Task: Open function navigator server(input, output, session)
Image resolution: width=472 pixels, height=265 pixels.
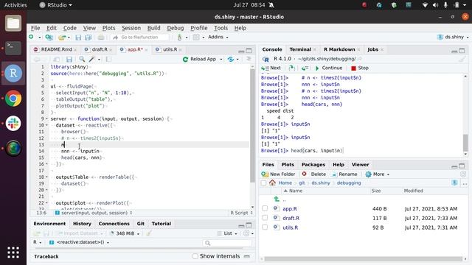Action: coord(94,213)
